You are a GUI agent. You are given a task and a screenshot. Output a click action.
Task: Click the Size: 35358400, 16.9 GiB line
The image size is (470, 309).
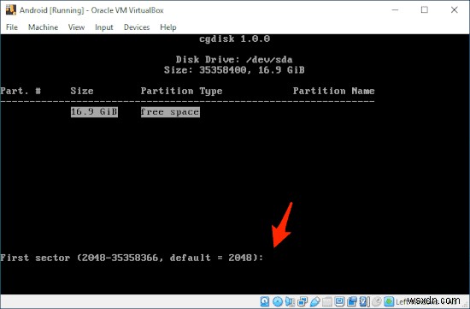click(x=234, y=70)
